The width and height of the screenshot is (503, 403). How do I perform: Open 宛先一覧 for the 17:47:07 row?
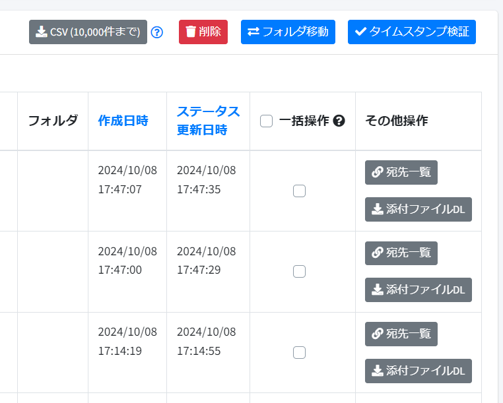click(x=401, y=172)
